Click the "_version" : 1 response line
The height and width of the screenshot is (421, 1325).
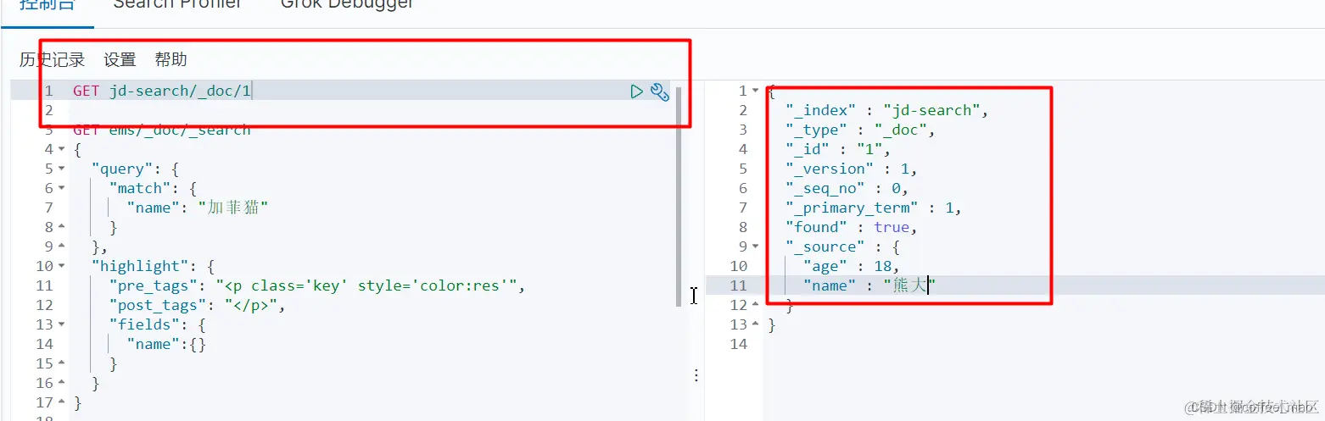[x=852, y=169]
